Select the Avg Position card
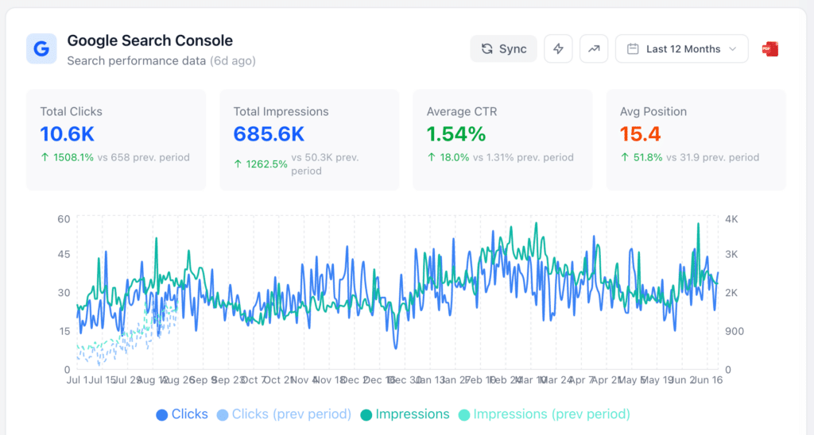The height and width of the screenshot is (435, 814). [696, 140]
